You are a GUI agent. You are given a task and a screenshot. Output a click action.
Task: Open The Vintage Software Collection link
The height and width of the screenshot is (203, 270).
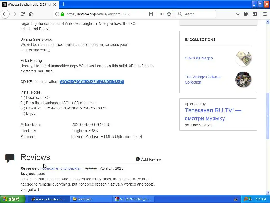(x=203, y=80)
